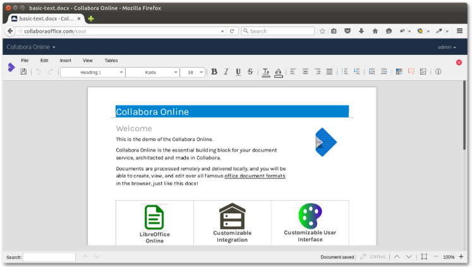Image resolution: width=472 pixels, height=267 pixels.
Task: Open the document info icon
Action: tap(439, 71)
